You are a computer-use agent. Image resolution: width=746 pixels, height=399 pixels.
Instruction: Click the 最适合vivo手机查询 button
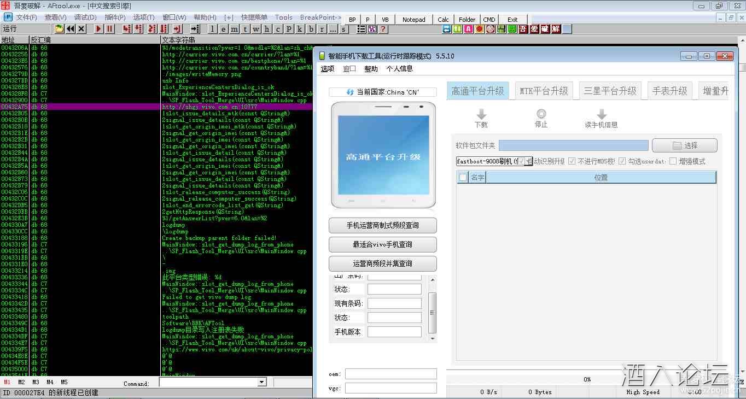[382, 244]
